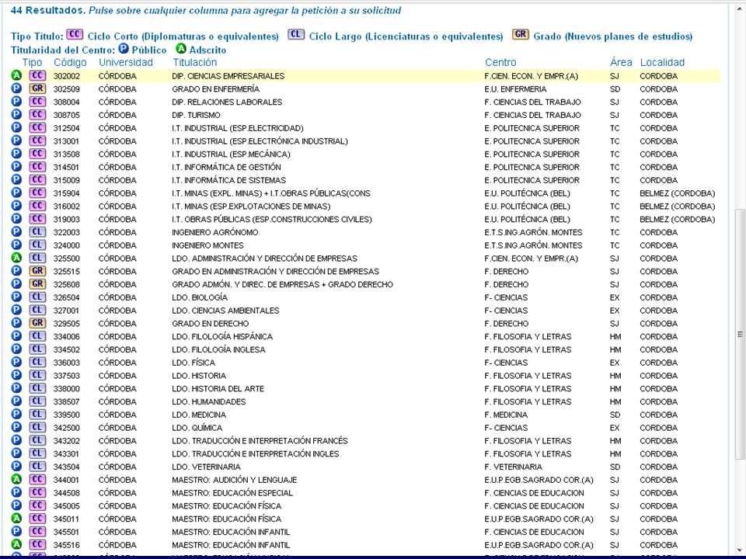Select I.T. INDUSTRIAL (ESP.MECÁNICA) title
This screenshot has width=746, height=559.
pos(231,154)
